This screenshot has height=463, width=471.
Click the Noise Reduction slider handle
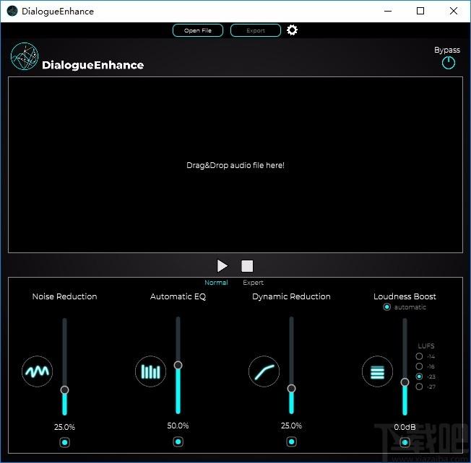point(64,390)
